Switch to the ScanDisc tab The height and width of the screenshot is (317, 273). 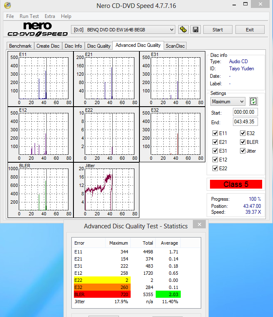[175, 46]
